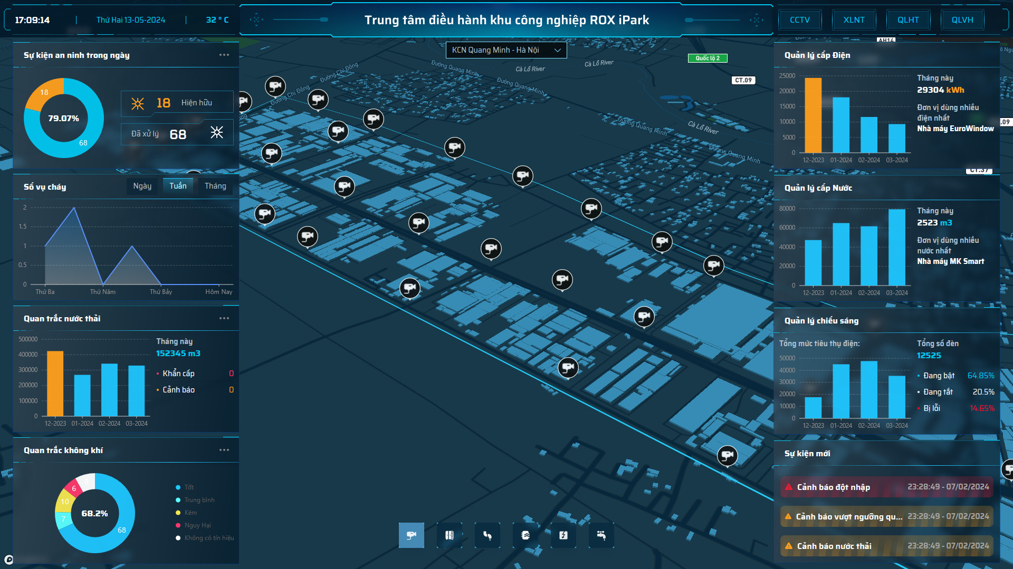Open options menu for security events panel

tap(224, 55)
